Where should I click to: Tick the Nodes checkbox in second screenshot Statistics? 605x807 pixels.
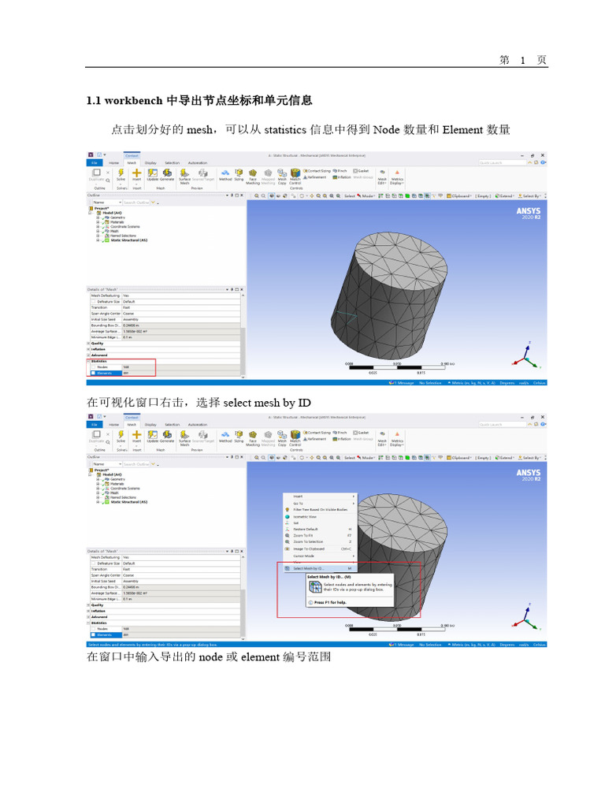[x=94, y=629]
